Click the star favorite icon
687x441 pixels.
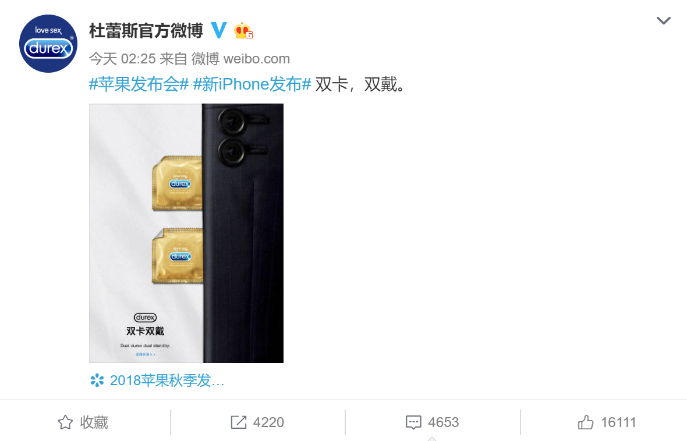click(x=65, y=422)
